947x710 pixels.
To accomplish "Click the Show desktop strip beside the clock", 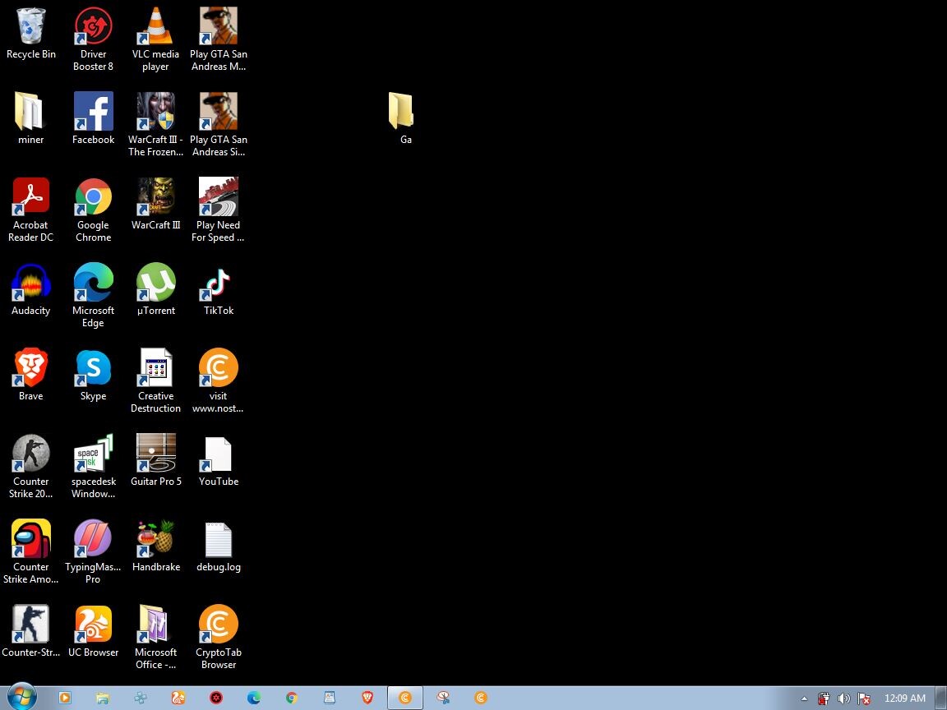I will pos(941,698).
